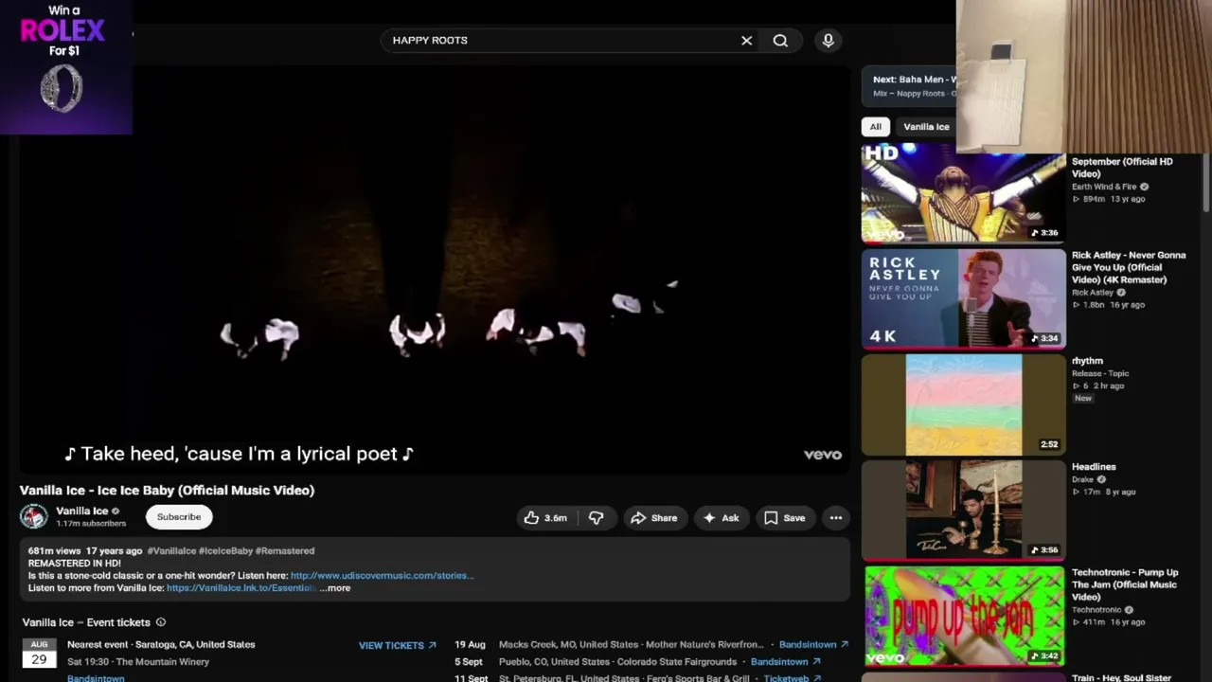Screen dimensions: 1212x682
Task: Open Vanilla Ice channel avatar
Action: 34,516
